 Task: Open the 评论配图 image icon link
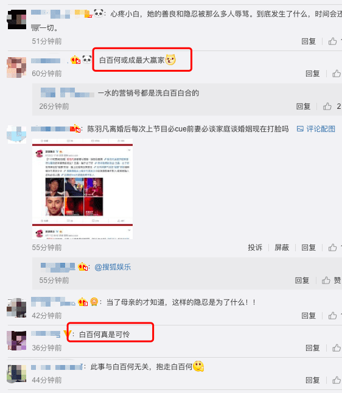[316, 129]
